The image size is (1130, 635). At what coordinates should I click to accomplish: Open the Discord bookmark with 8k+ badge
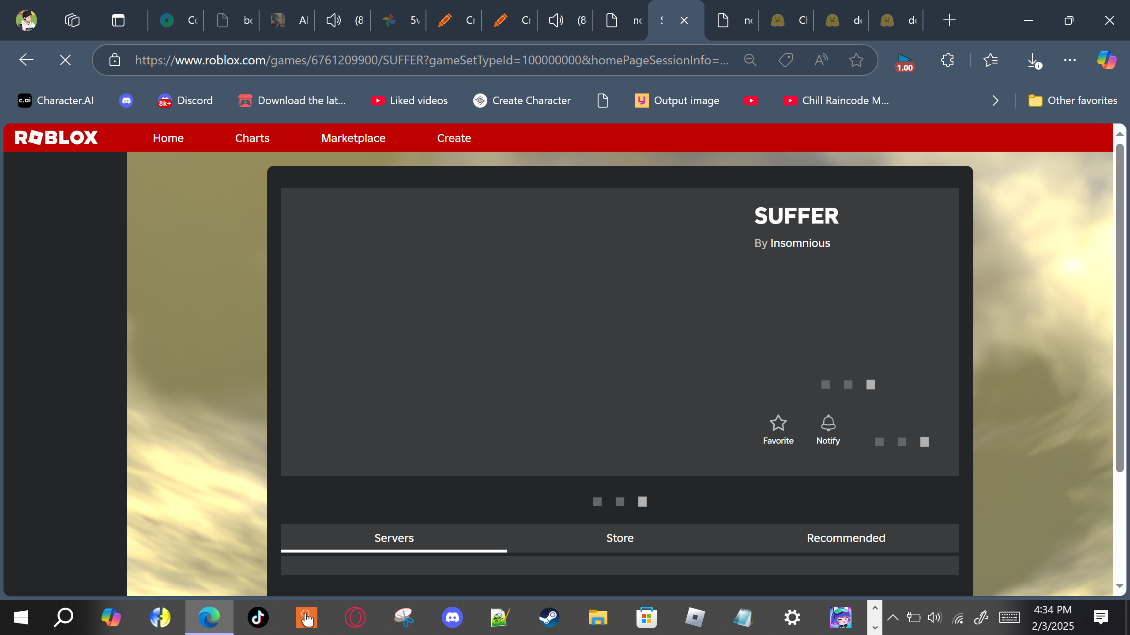185,101
